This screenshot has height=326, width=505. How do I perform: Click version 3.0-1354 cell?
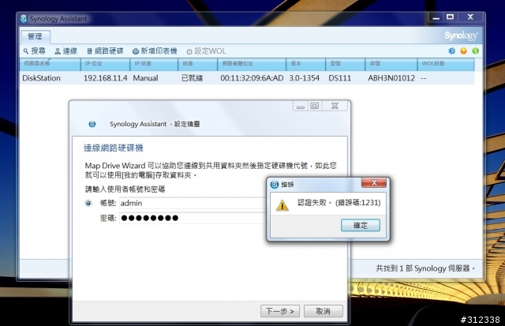point(305,78)
